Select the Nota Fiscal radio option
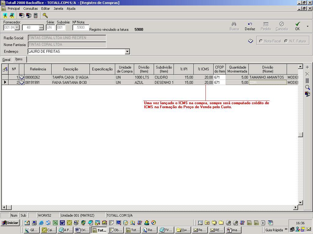This screenshot has height=234, width=313. (x=261, y=41)
